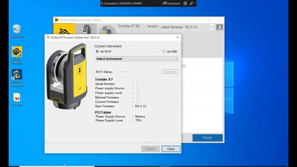This screenshot has height=167, width=297.
Task: Select the via Wi-Fi radio button
Action: click(97, 51)
